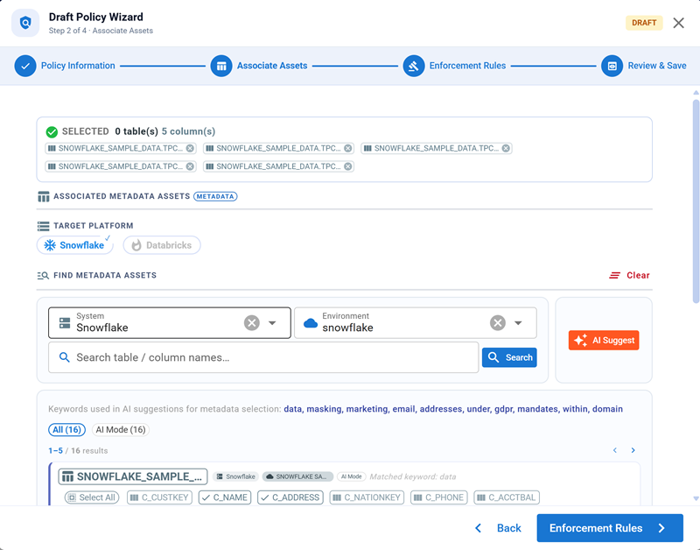700x550 pixels.
Task: Toggle the C_CUSTKEY column
Action: coord(159,497)
